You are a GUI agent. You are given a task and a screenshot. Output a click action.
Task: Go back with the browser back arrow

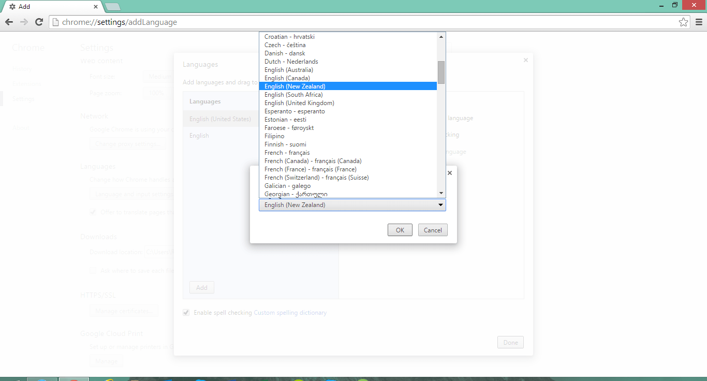click(x=9, y=22)
